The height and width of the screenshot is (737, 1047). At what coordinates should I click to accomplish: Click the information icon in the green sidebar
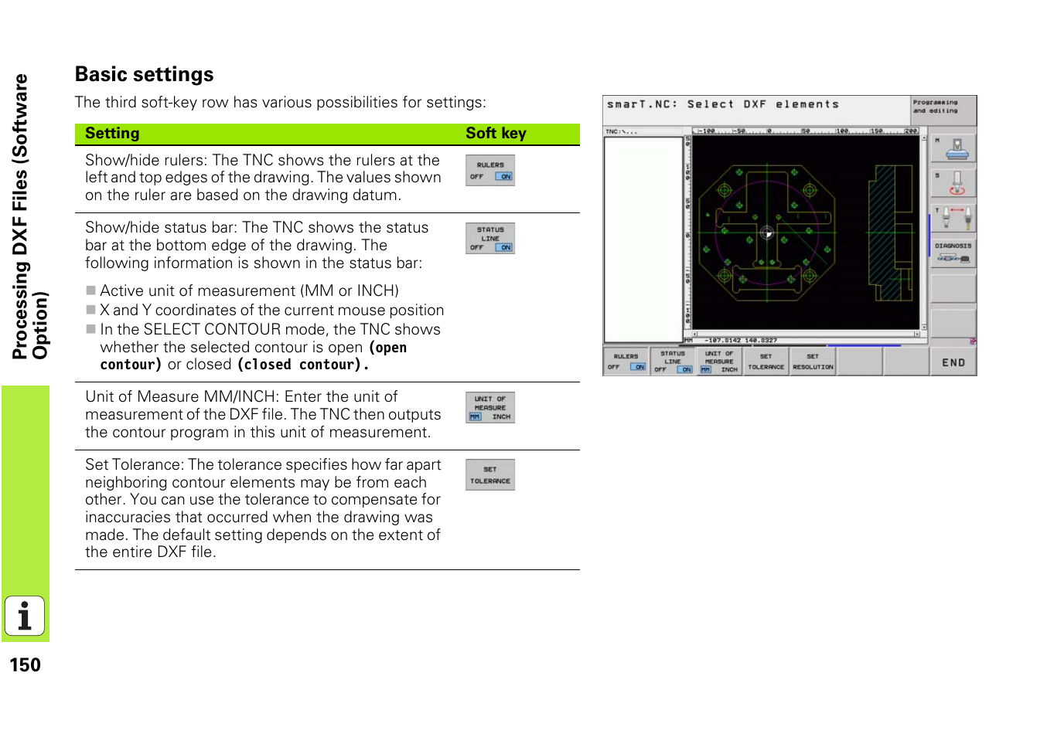(25, 616)
